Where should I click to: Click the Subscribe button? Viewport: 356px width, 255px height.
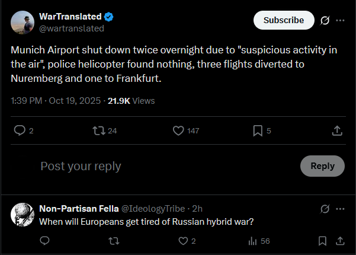coord(283,20)
